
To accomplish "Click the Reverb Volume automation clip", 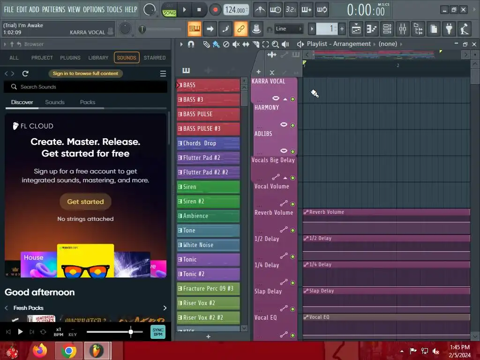I will 386,221.
